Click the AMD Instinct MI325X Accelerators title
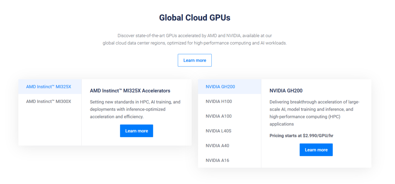The image size is (395, 184). (130, 90)
